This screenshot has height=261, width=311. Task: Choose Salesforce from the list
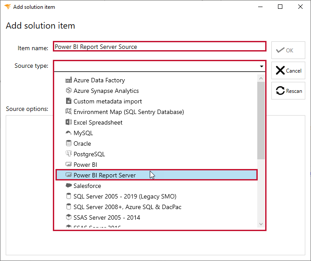[x=156, y=186]
